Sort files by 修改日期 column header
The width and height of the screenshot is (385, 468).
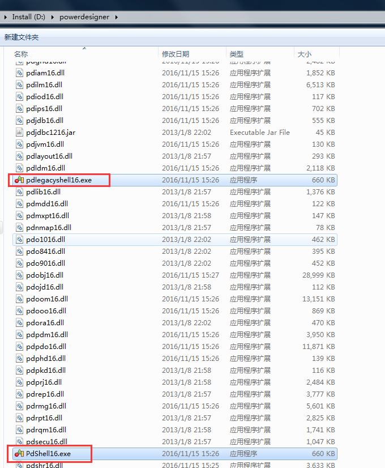[176, 54]
